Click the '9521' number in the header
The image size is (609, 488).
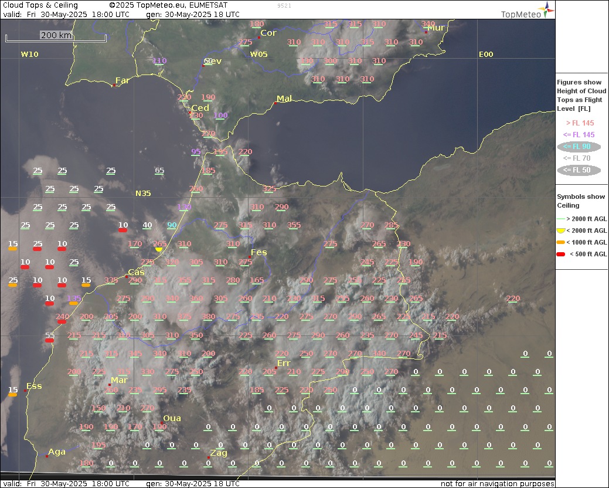(284, 5)
